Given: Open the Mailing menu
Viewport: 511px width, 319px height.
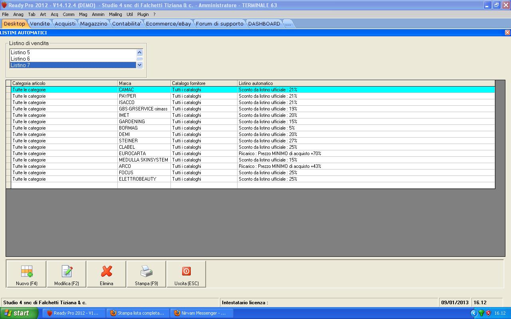Looking at the screenshot, I should coord(115,14).
